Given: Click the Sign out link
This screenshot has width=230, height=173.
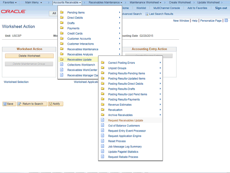Looking at the screenshot, I should (x=221, y=8).
